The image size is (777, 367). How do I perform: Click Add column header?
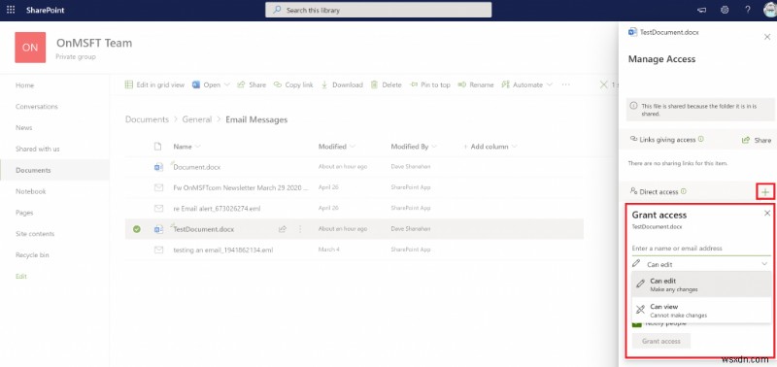click(x=490, y=146)
